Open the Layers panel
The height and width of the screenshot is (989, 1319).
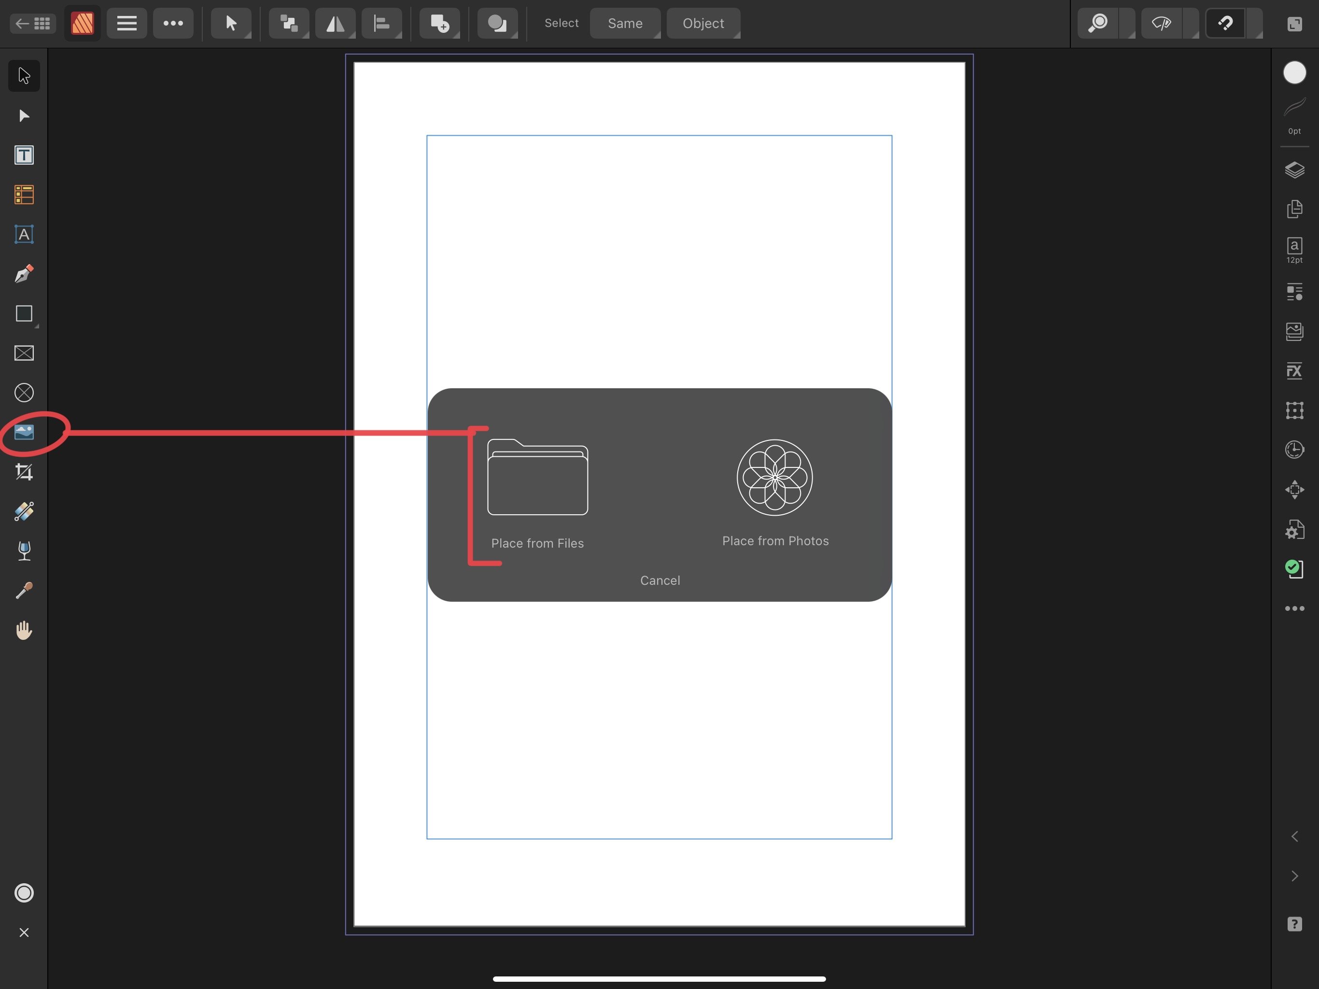1294,170
